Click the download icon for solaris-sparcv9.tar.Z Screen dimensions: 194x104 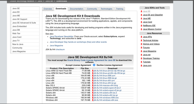coord(93,88)
